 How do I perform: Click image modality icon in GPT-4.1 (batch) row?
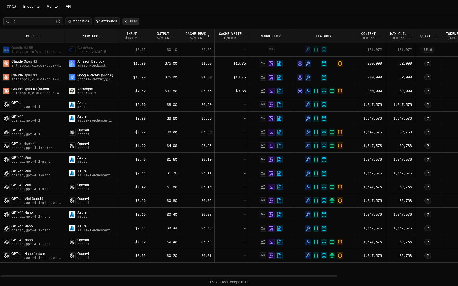(x=271, y=146)
